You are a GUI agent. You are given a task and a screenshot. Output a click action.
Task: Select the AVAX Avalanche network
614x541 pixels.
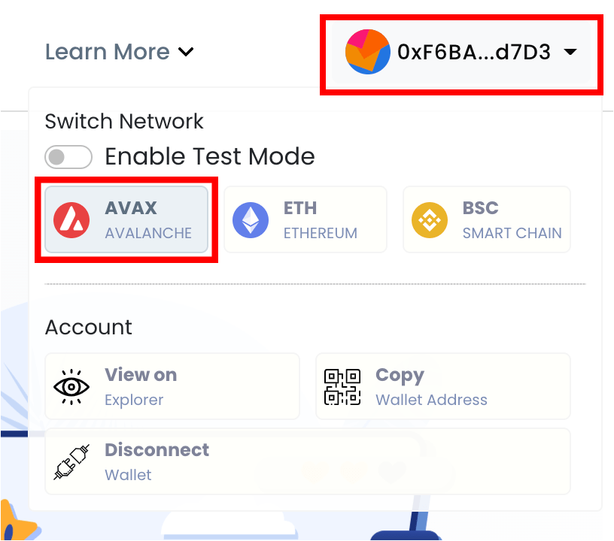pos(126,220)
